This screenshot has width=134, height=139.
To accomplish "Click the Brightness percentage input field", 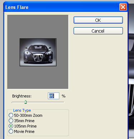I will point(54,96).
